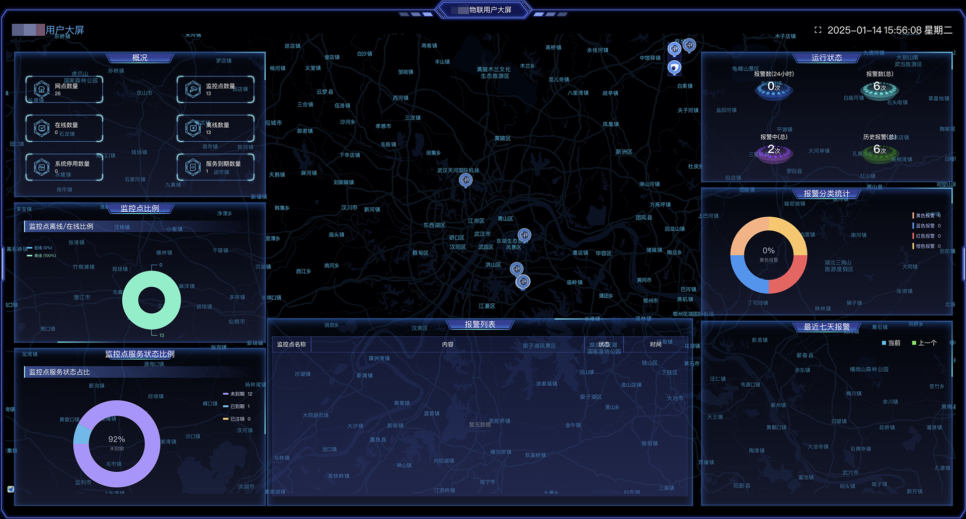
Task: Open the 系统停用数量 icon
Action: click(x=41, y=166)
